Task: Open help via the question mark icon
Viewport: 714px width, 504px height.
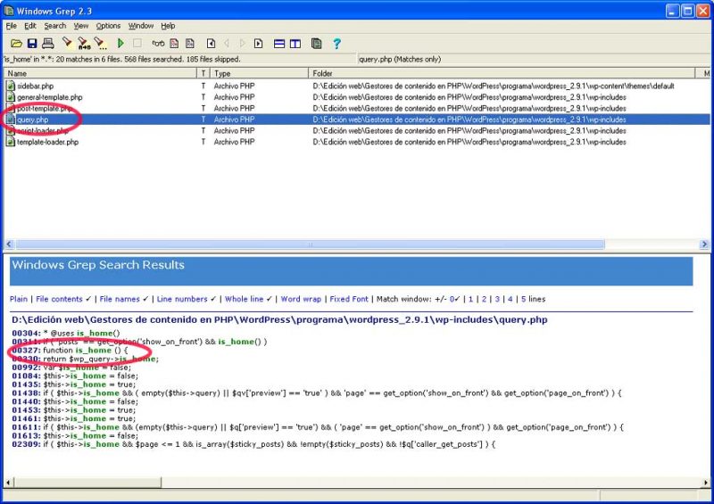Action: pyautogui.click(x=336, y=43)
